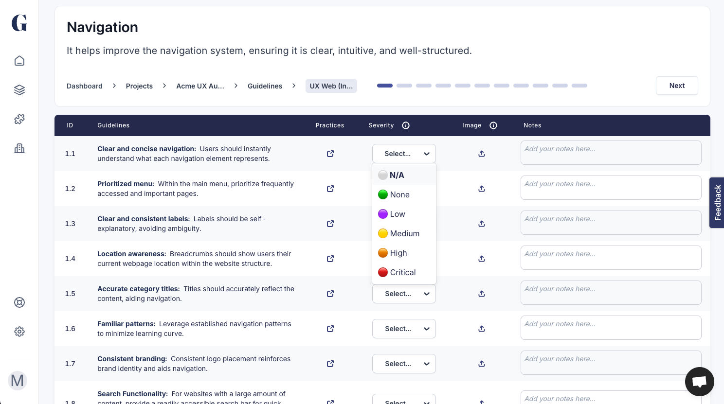This screenshot has height=404, width=724.
Task: Open practices link for Consistent branding
Action: [330, 364]
